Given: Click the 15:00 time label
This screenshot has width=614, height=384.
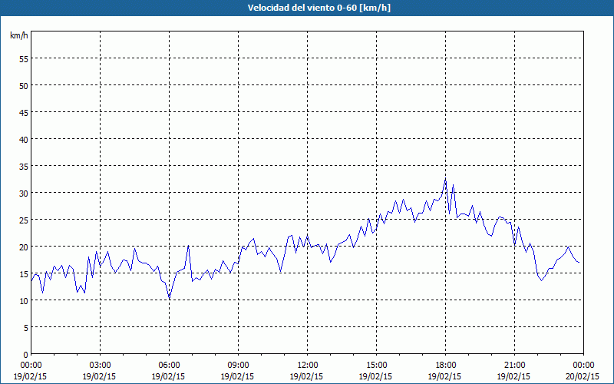Looking at the screenshot, I should [x=376, y=366].
